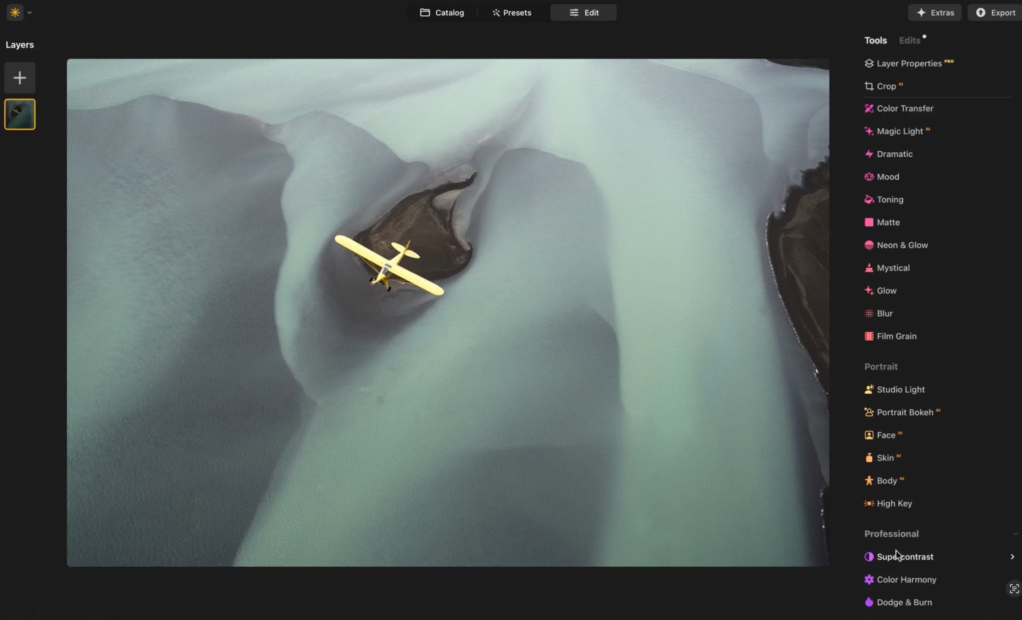This screenshot has height=620, width=1022.
Task: Switch to the Presets tab
Action: pos(511,13)
